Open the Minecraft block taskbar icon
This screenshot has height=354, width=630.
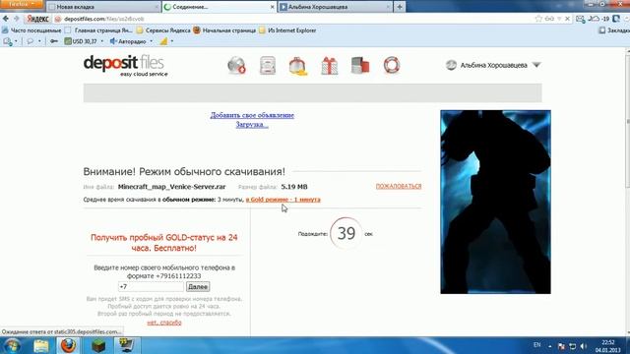tap(98, 345)
